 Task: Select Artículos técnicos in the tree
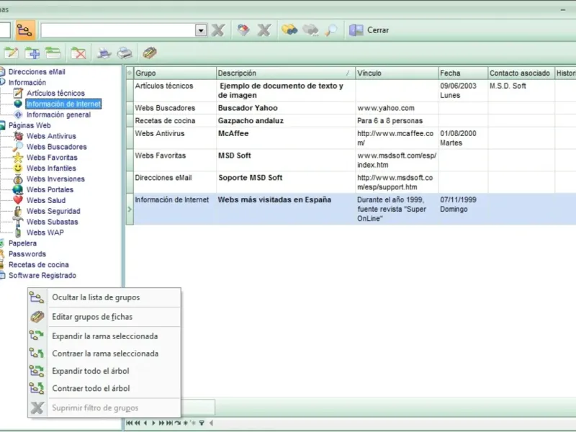pos(55,93)
